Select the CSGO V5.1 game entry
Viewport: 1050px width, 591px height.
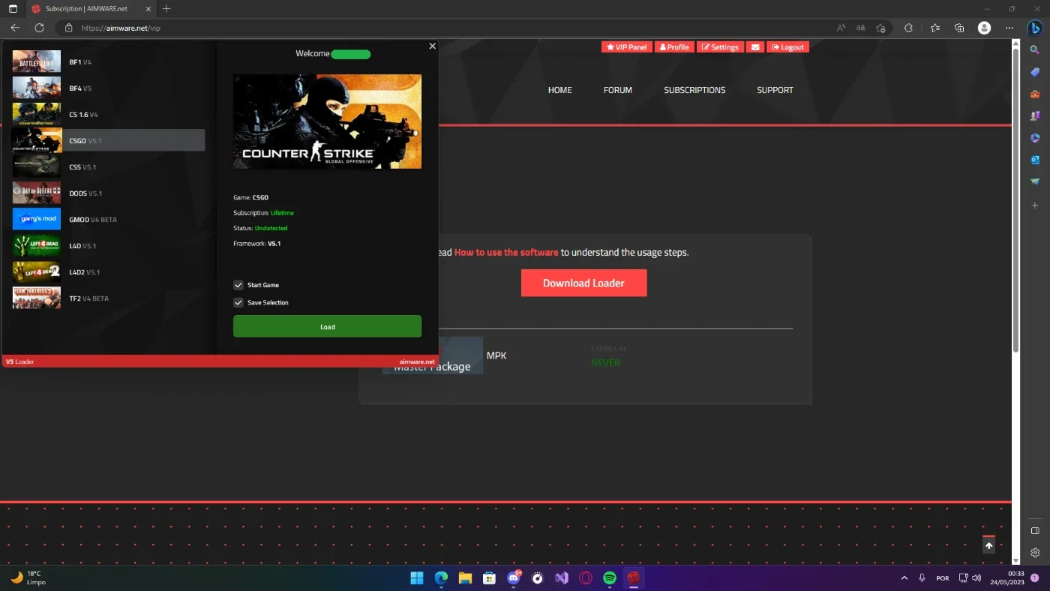coord(108,140)
